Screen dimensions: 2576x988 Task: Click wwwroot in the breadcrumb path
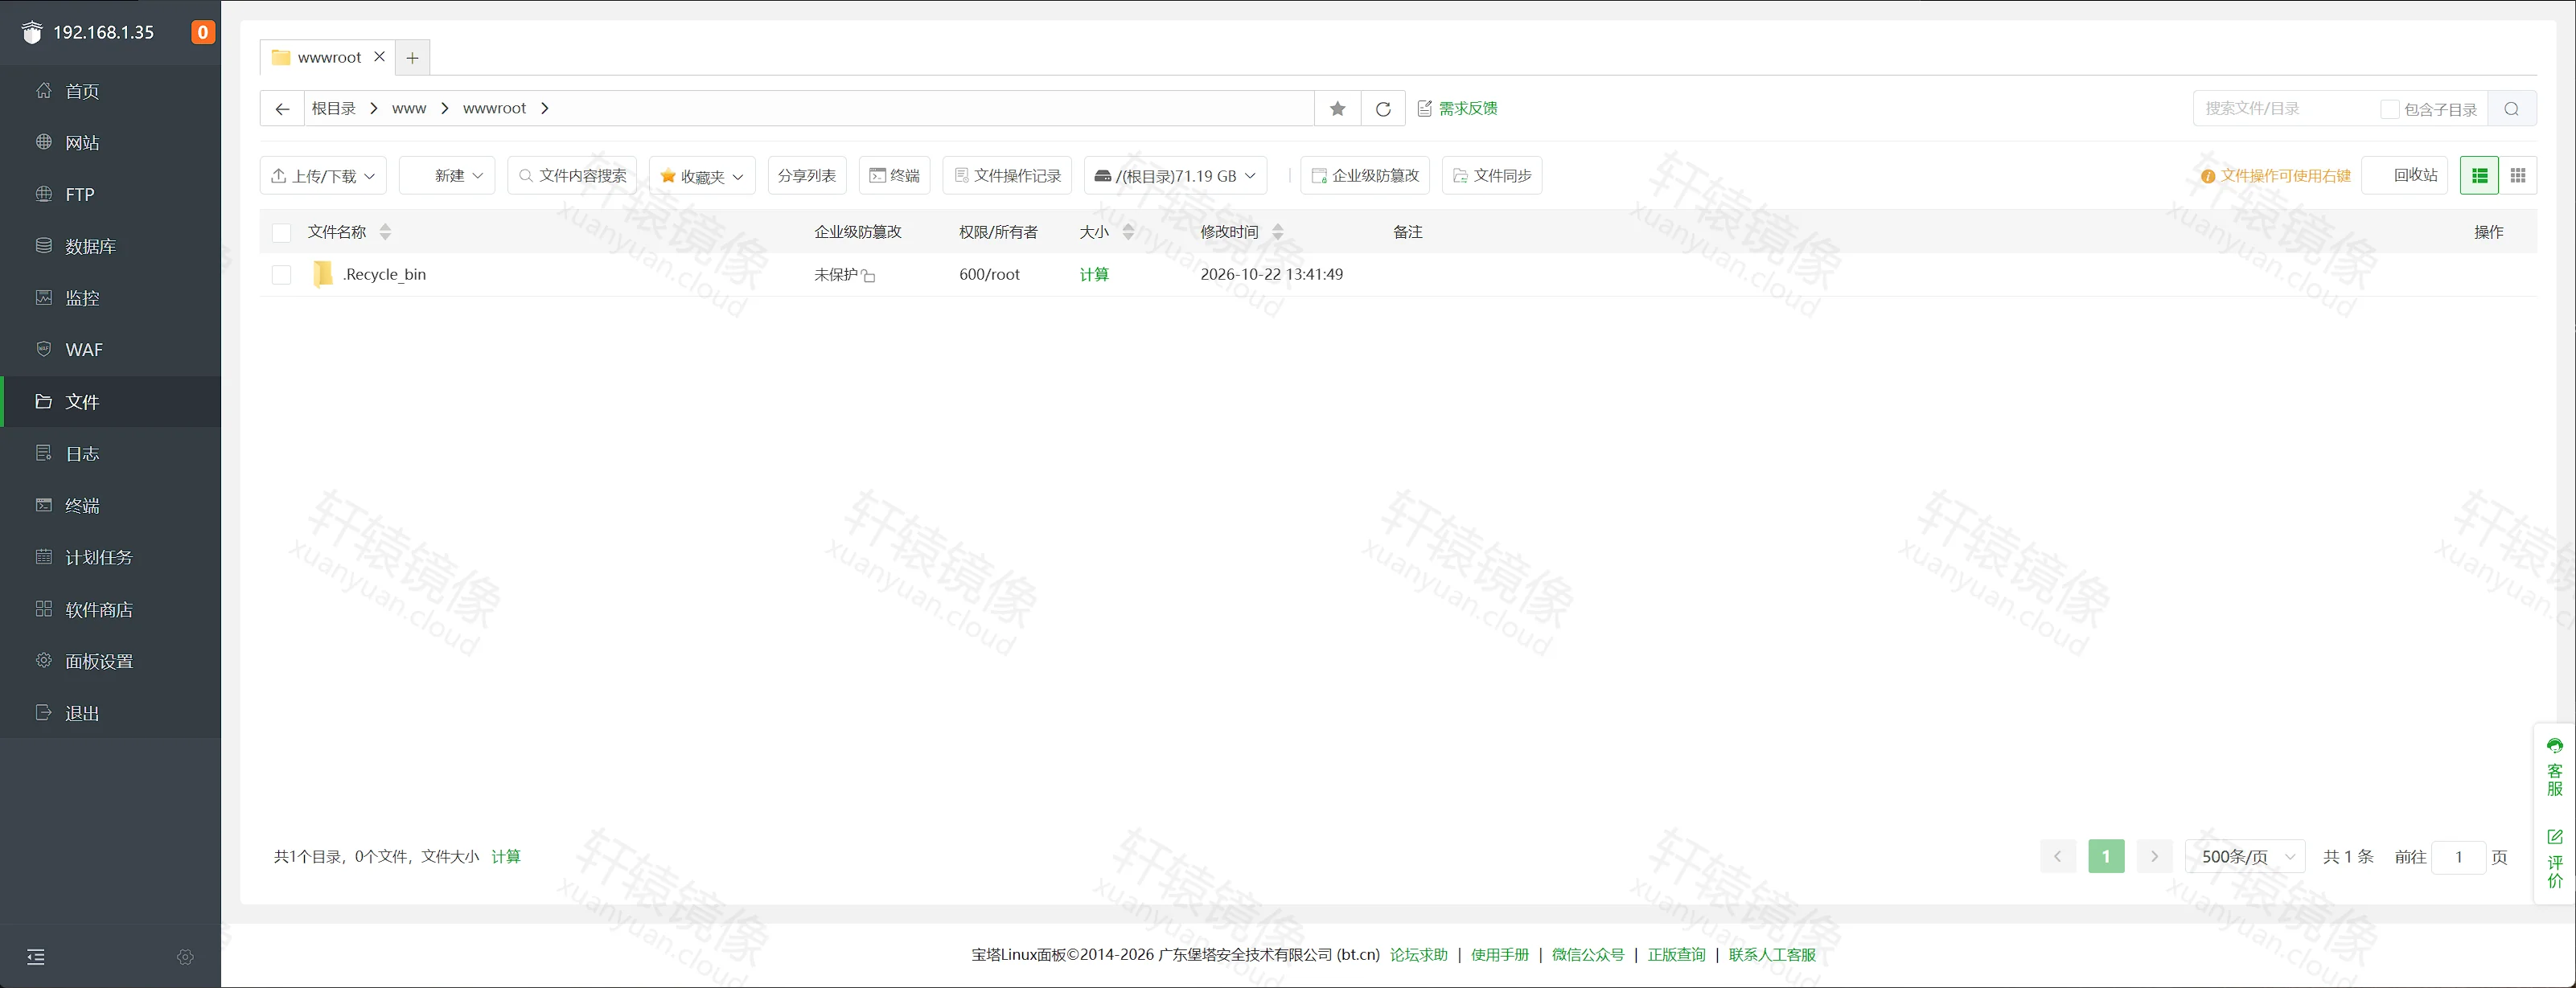[494, 108]
